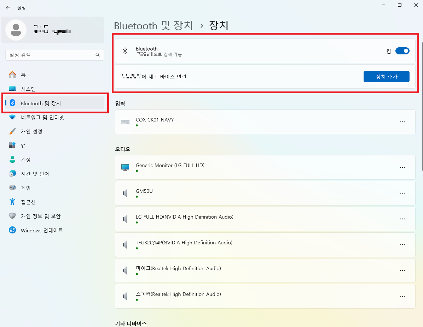Open more options for 스피커 Realtek
Screen dimensions: 423x327
[x=402, y=296]
